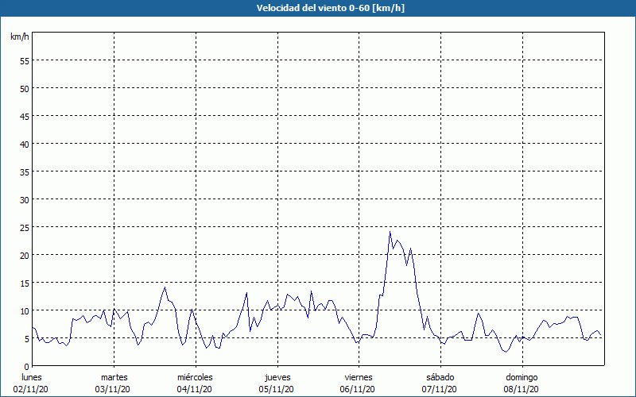Click the 'viernes' day label
The height and width of the screenshot is (397, 636).
[359, 377]
